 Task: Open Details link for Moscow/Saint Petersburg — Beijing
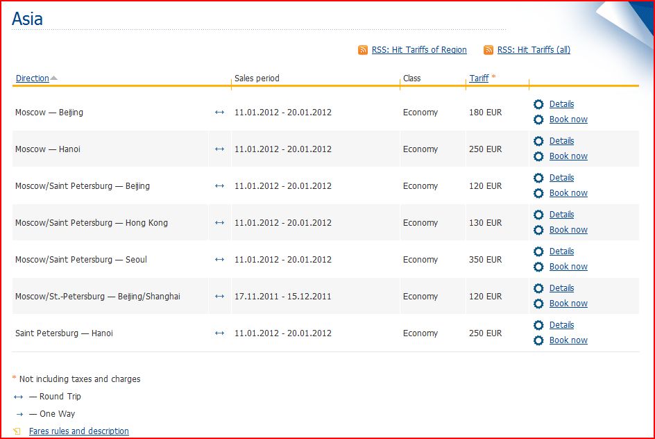point(561,178)
